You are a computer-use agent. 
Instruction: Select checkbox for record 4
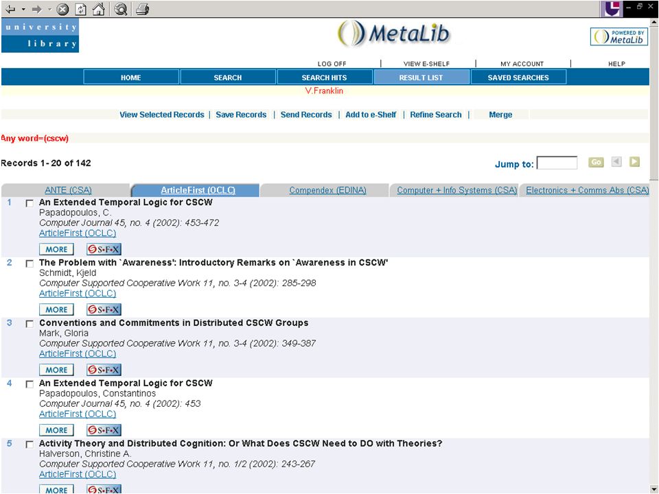30,384
